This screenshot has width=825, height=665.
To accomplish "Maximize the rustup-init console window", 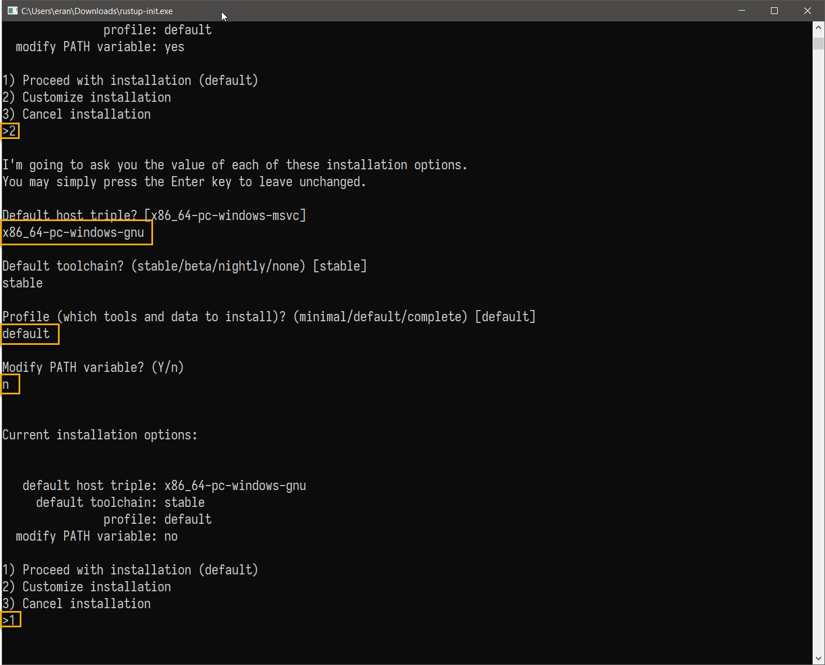I will tap(774, 11).
